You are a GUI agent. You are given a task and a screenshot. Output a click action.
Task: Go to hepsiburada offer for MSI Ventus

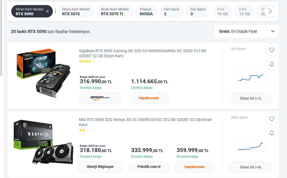(194, 167)
